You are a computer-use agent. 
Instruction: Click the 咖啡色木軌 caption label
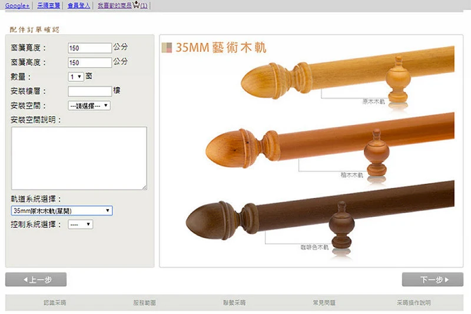314,247
